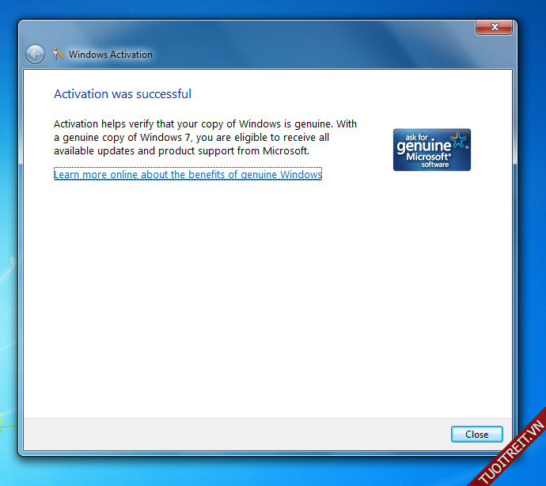Click the desktop background left of window
The height and width of the screenshot is (486, 546).
8,237
